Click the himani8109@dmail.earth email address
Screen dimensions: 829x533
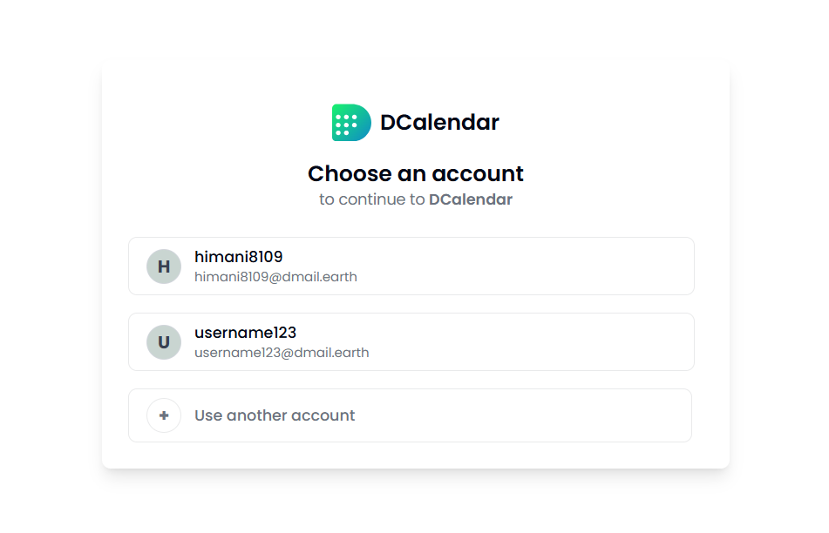pyautogui.click(x=275, y=277)
